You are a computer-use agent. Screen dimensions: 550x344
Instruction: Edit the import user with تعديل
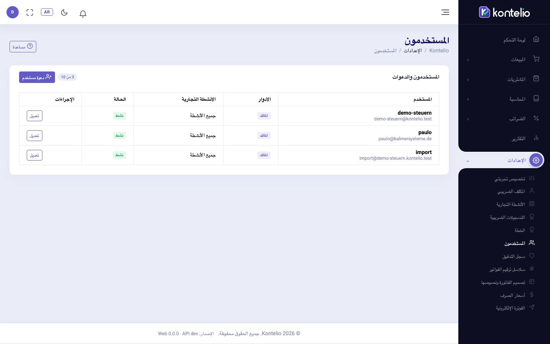tap(34, 155)
